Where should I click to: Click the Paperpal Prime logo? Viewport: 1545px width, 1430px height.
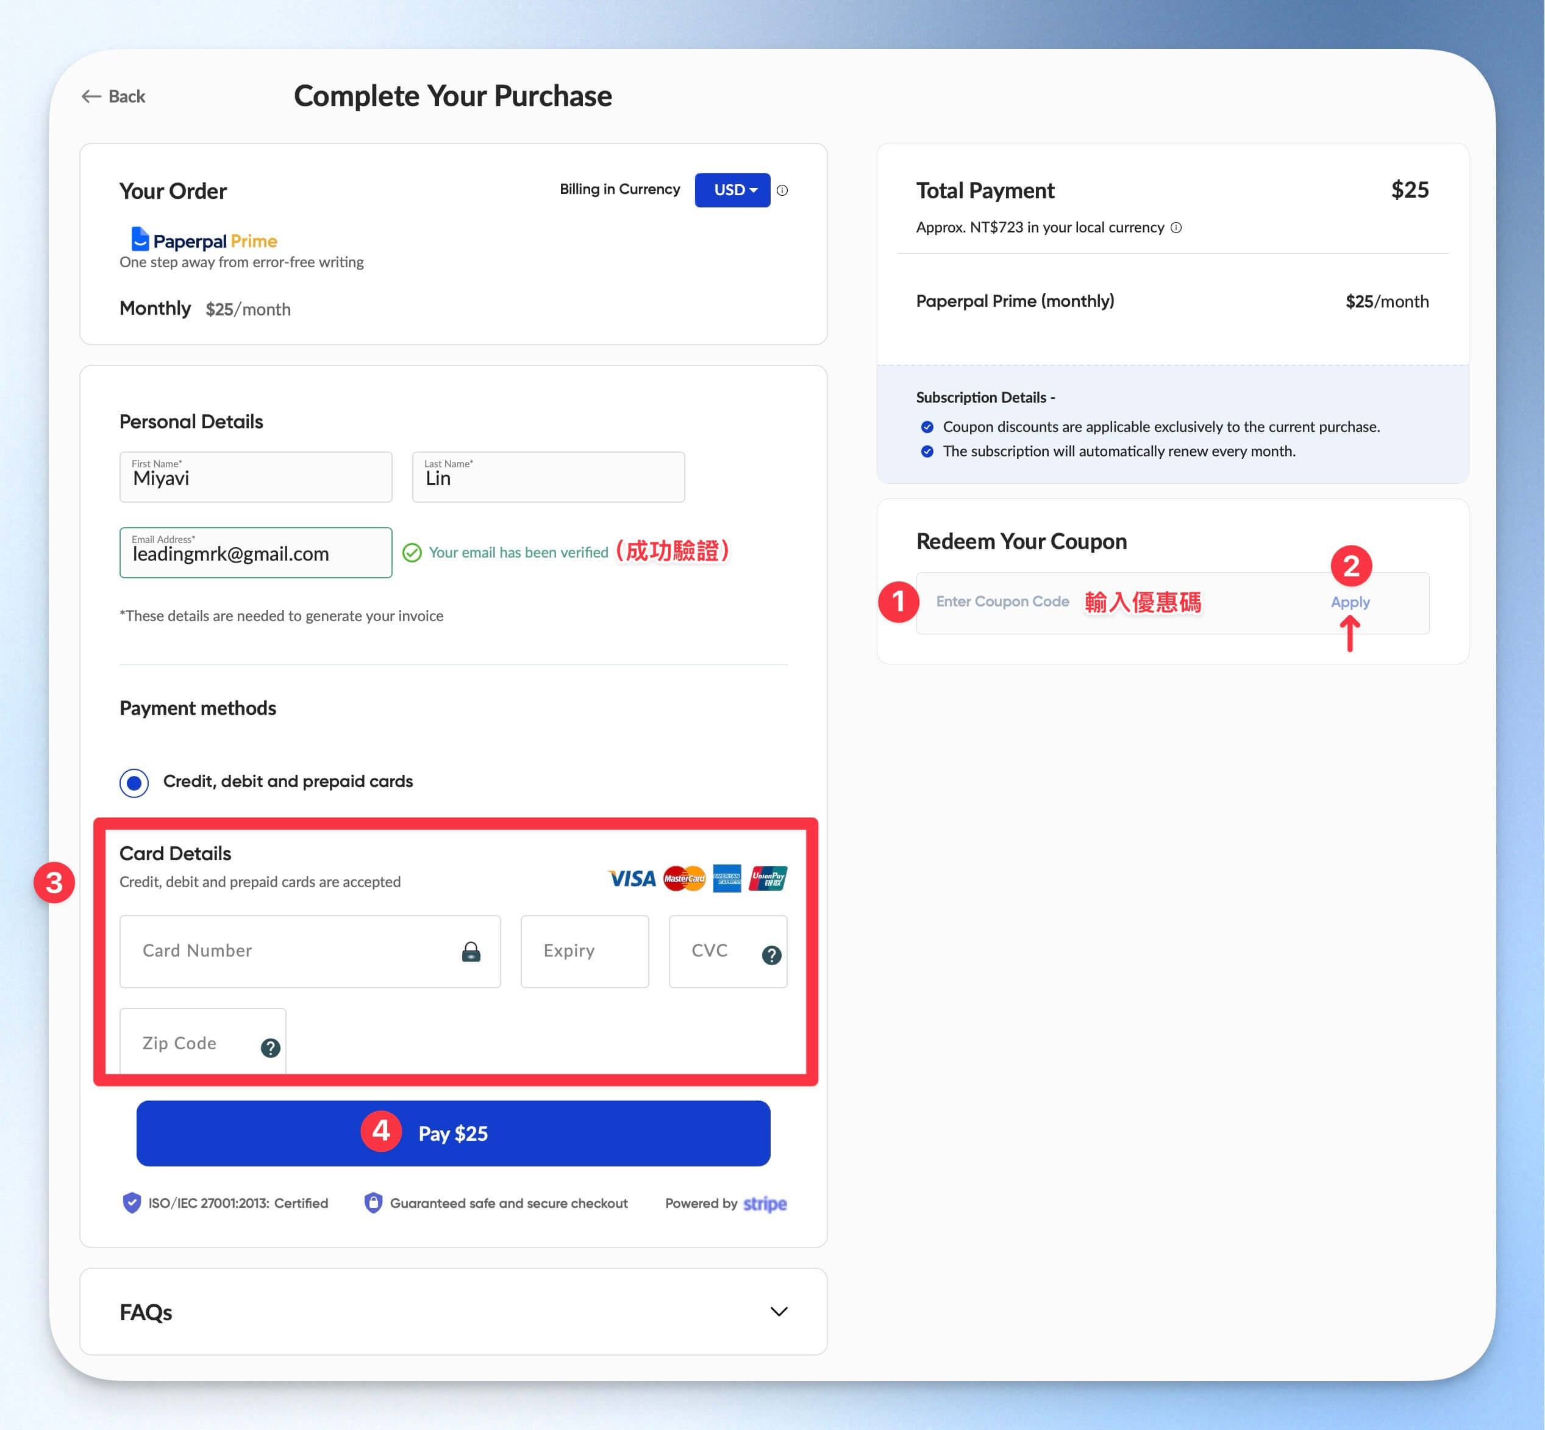(x=204, y=240)
